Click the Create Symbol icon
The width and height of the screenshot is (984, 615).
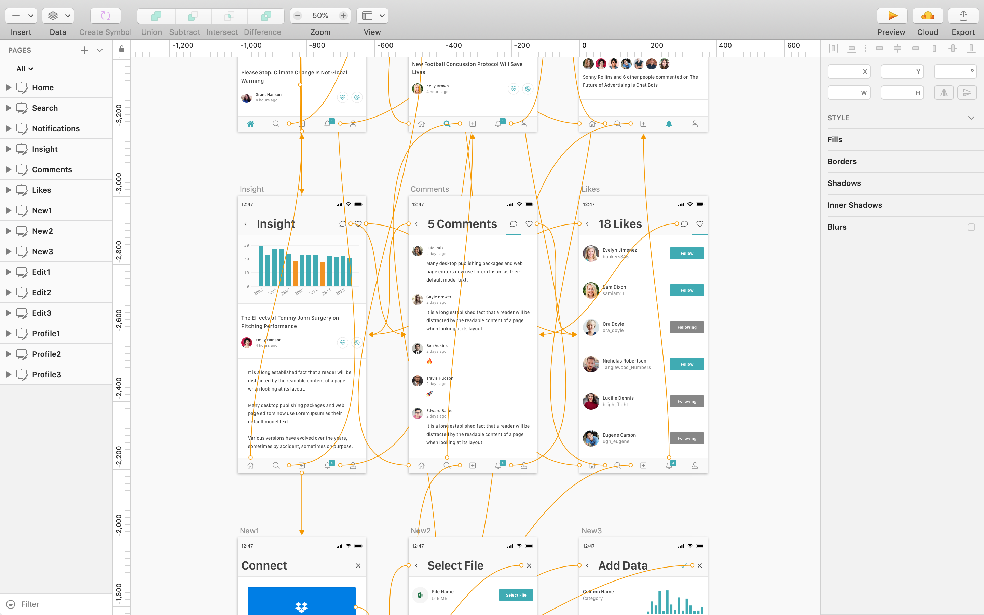pos(105,16)
